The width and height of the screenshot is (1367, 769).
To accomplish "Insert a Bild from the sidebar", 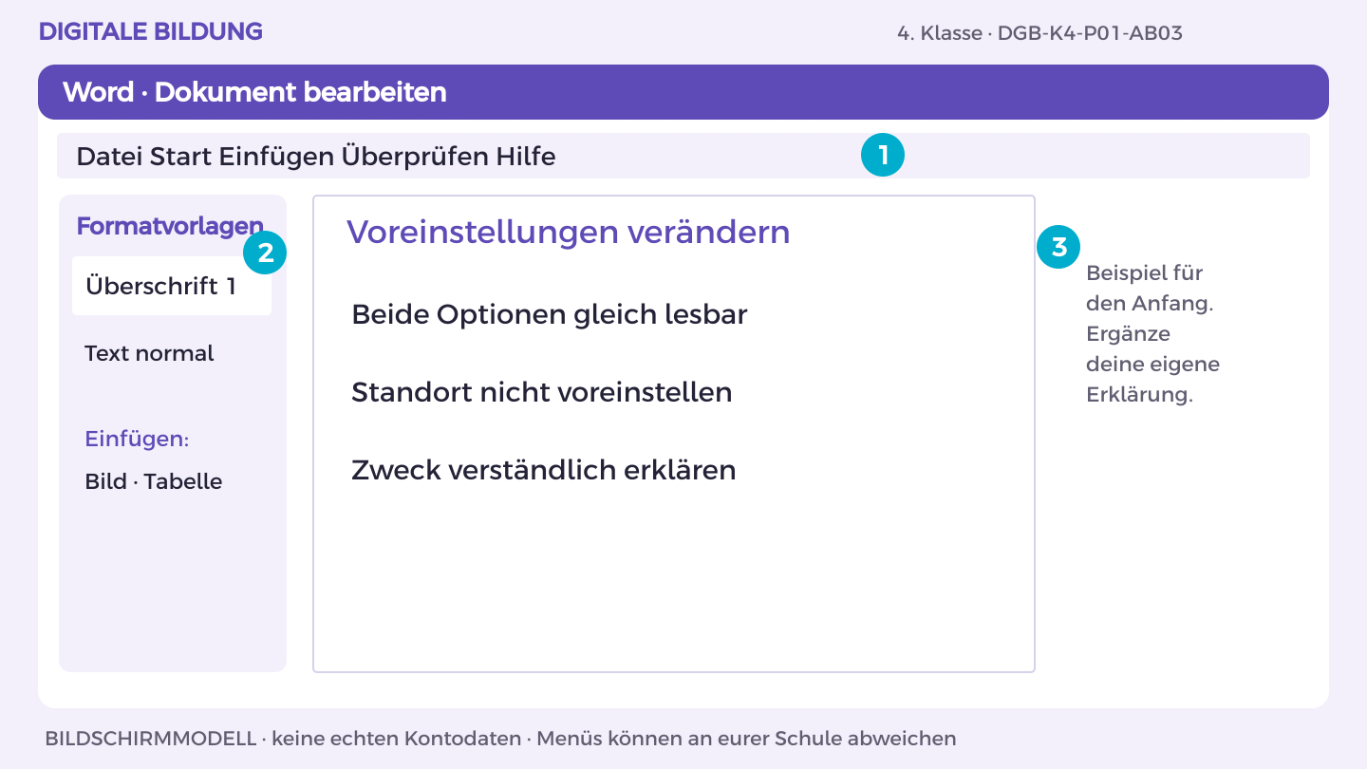I will tap(105, 481).
